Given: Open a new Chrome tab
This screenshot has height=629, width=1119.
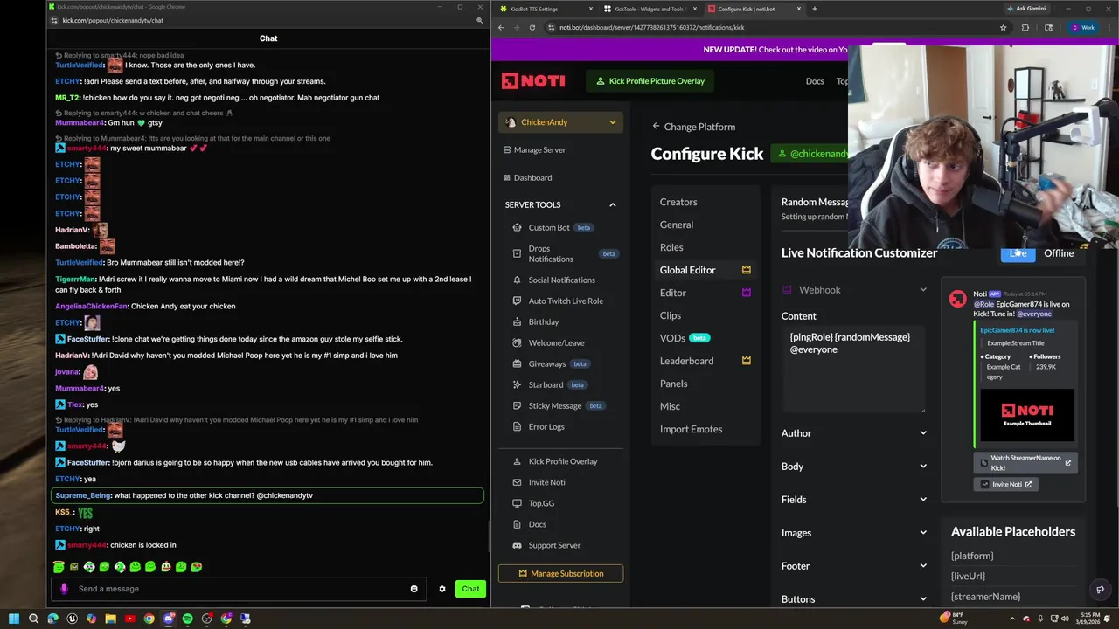Looking at the screenshot, I should tap(814, 9).
